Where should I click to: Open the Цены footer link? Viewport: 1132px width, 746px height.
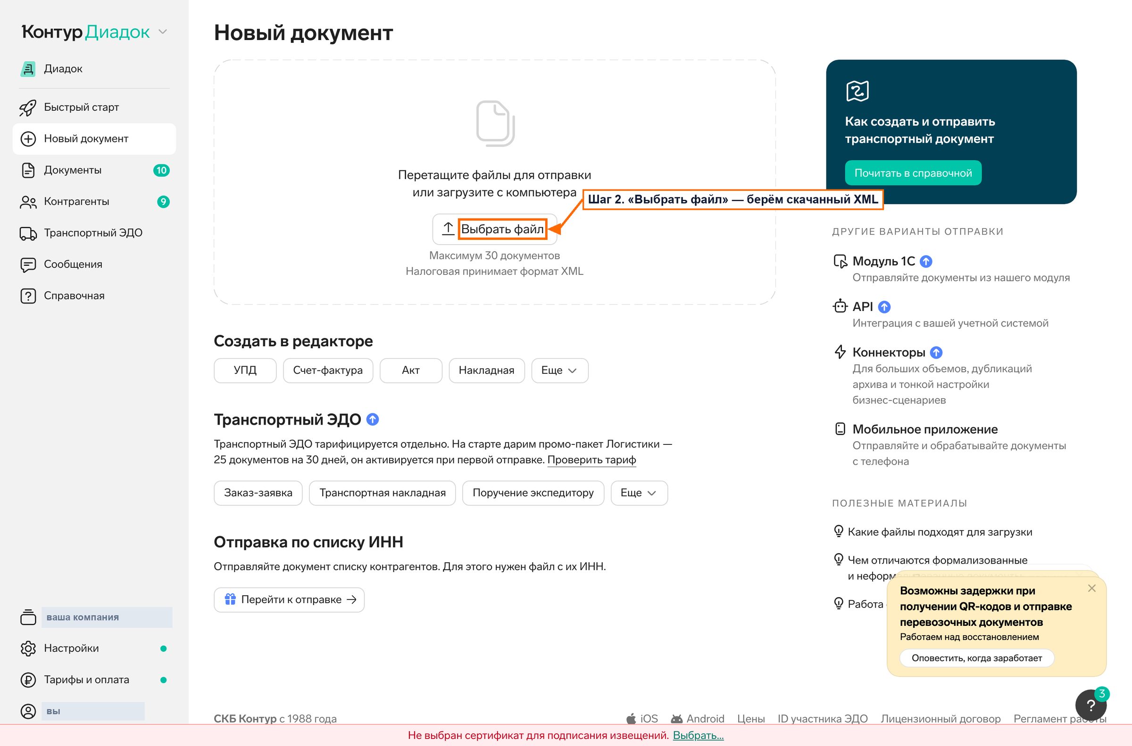pyautogui.click(x=751, y=718)
